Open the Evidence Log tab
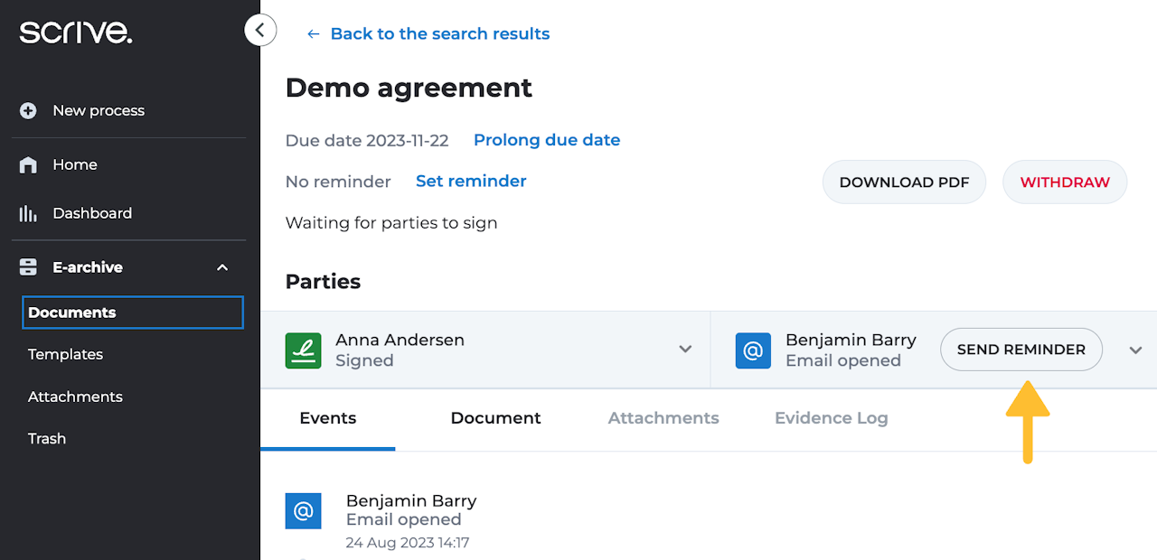This screenshot has width=1157, height=560. pos(831,418)
